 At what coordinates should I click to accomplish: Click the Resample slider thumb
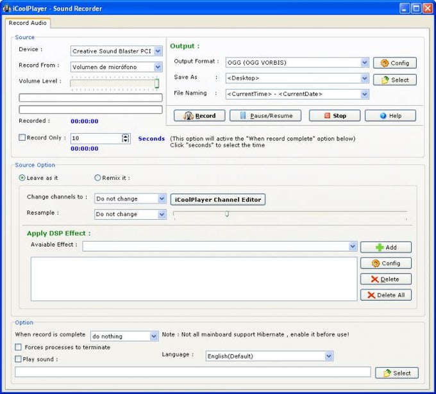227,214
